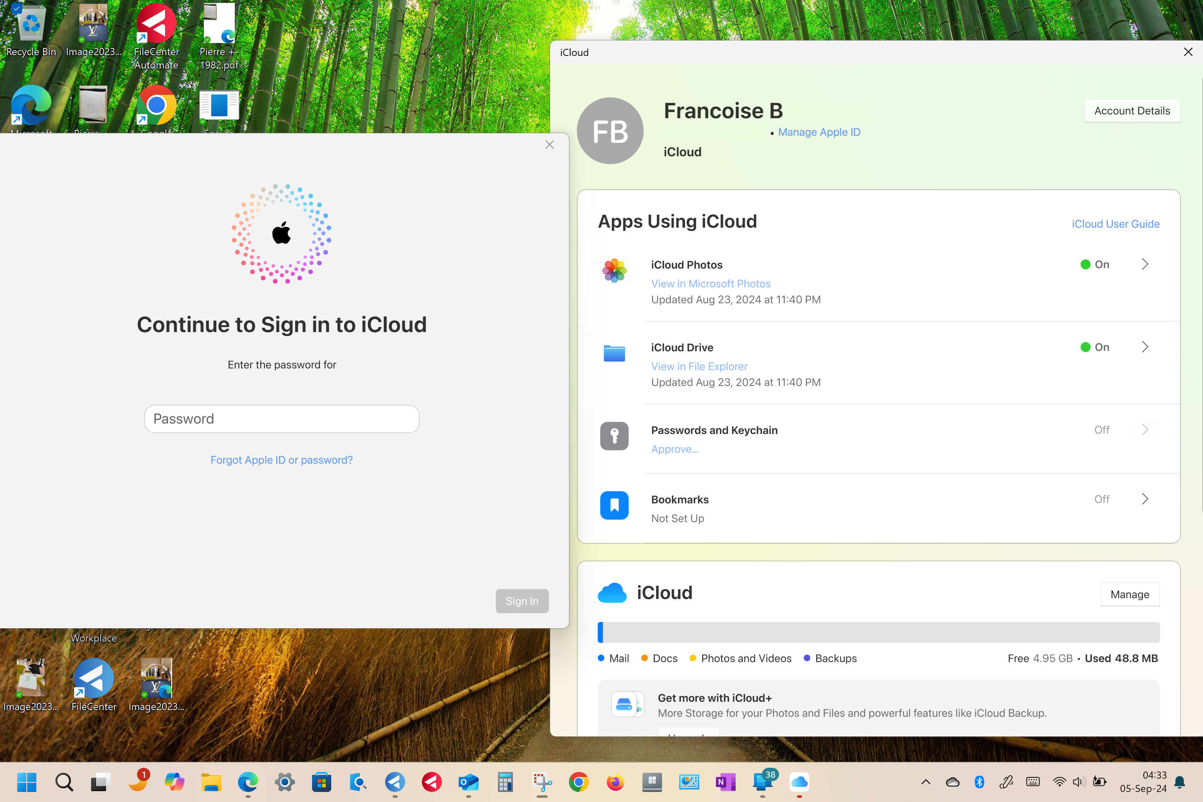Screen dimensions: 1203x802
Task: Open Forgot Apple ID or password link
Action: tap(281, 460)
